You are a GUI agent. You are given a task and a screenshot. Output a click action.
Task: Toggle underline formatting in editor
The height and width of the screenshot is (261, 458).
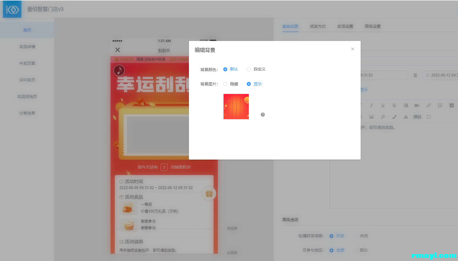click(383, 105)
